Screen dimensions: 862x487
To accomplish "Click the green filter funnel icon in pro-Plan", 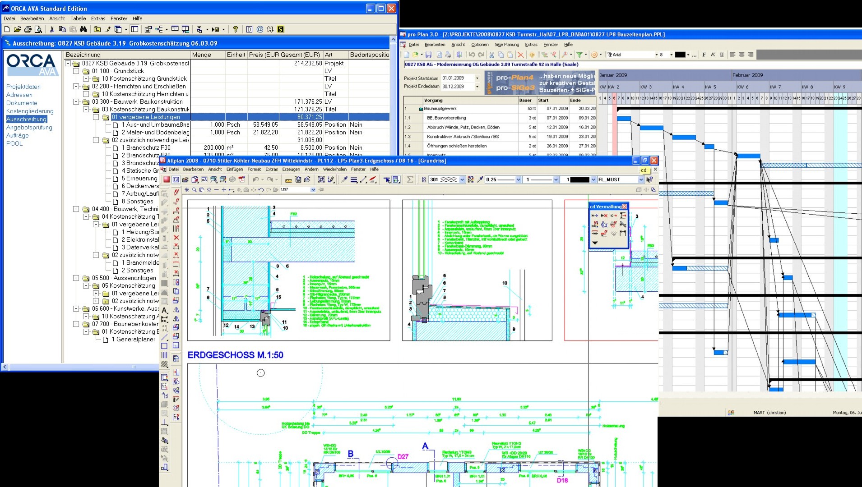I will (x=579, y=55).
